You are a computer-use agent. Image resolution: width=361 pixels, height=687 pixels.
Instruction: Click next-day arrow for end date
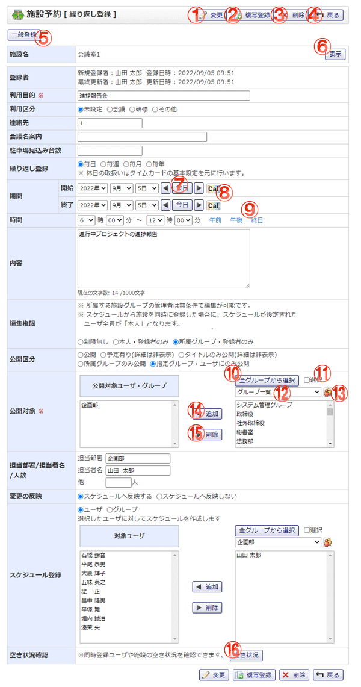[x=199, y=205]
